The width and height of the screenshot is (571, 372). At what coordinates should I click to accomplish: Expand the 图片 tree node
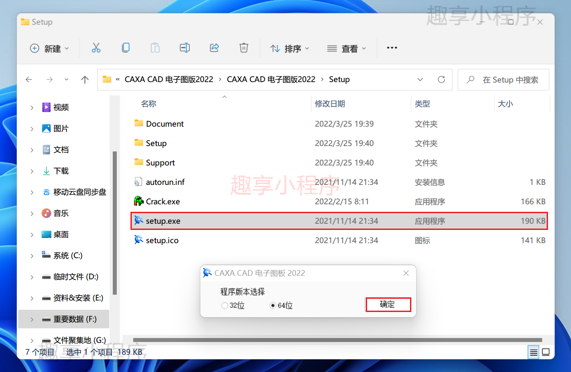(x=32, y=128)
